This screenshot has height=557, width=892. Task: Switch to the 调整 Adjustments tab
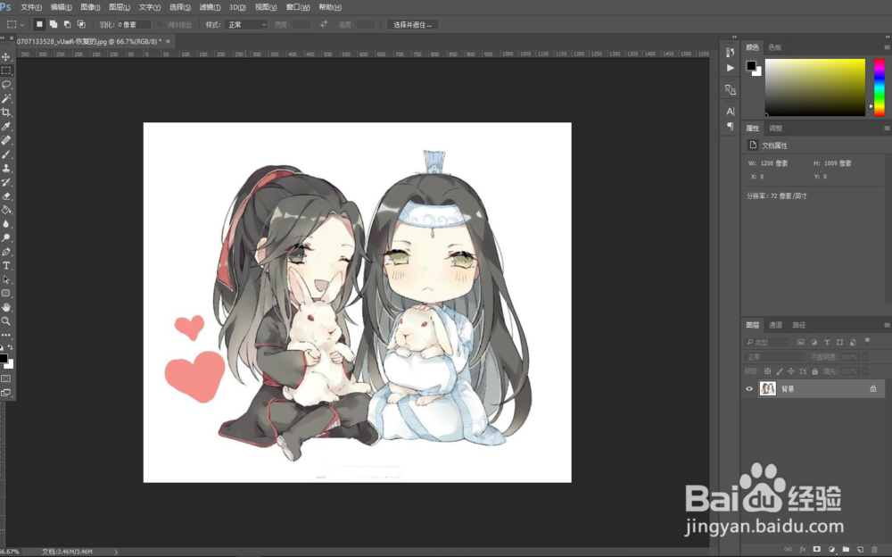click(x=775, y=129)
